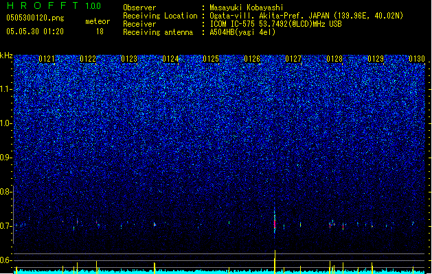Click the 0.9 frequency axis label
Image resolution: width=432 pixels, height=274 pixels.
[x=6, y=158]
